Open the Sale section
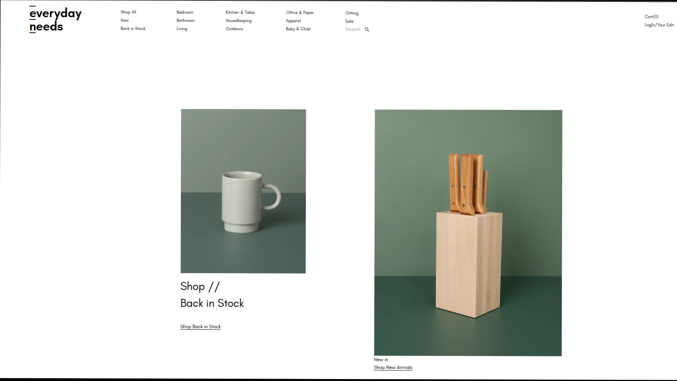Image resolution: width=677 pixels, height=381 pixels. coord(349,21)
